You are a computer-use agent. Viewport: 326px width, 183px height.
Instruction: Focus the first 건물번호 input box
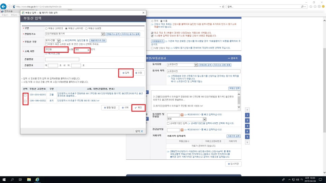click(53, 65)
